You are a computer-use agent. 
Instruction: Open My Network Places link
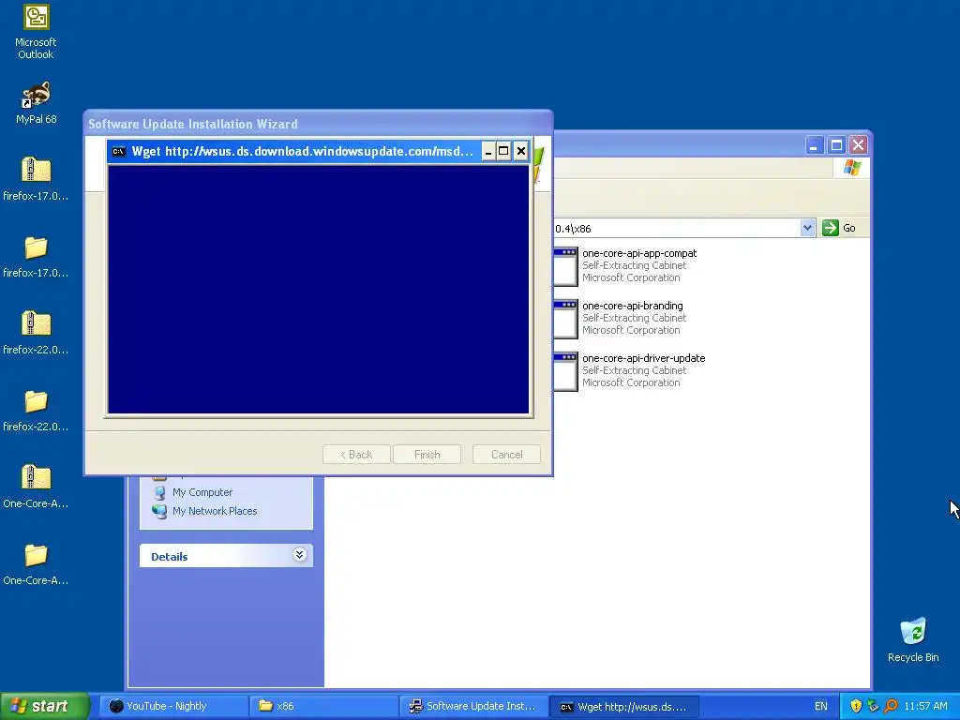(x=215, y=511)
